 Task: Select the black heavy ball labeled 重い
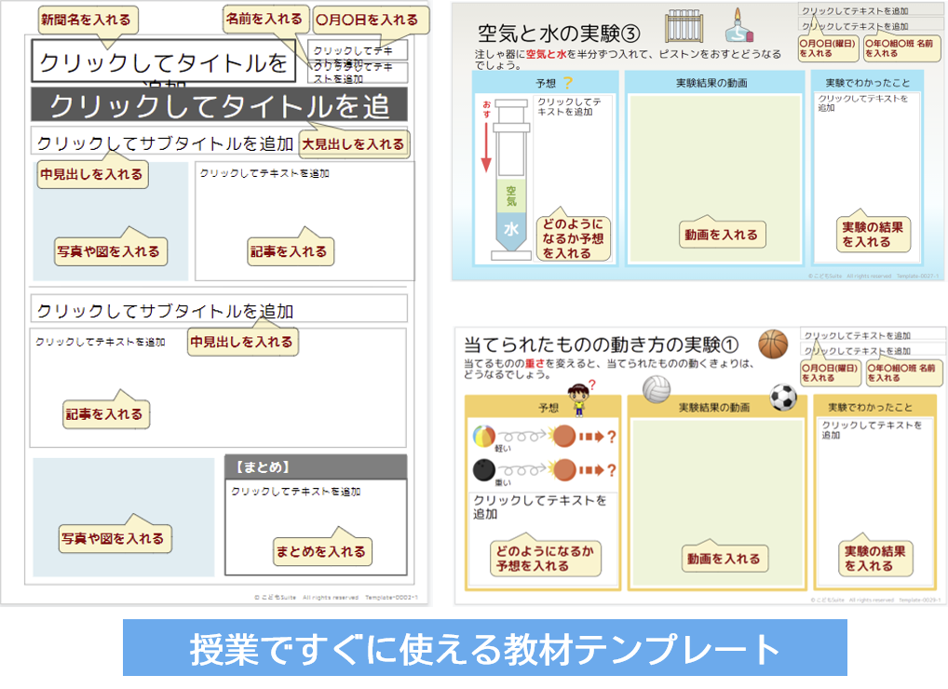coord(483,469)
